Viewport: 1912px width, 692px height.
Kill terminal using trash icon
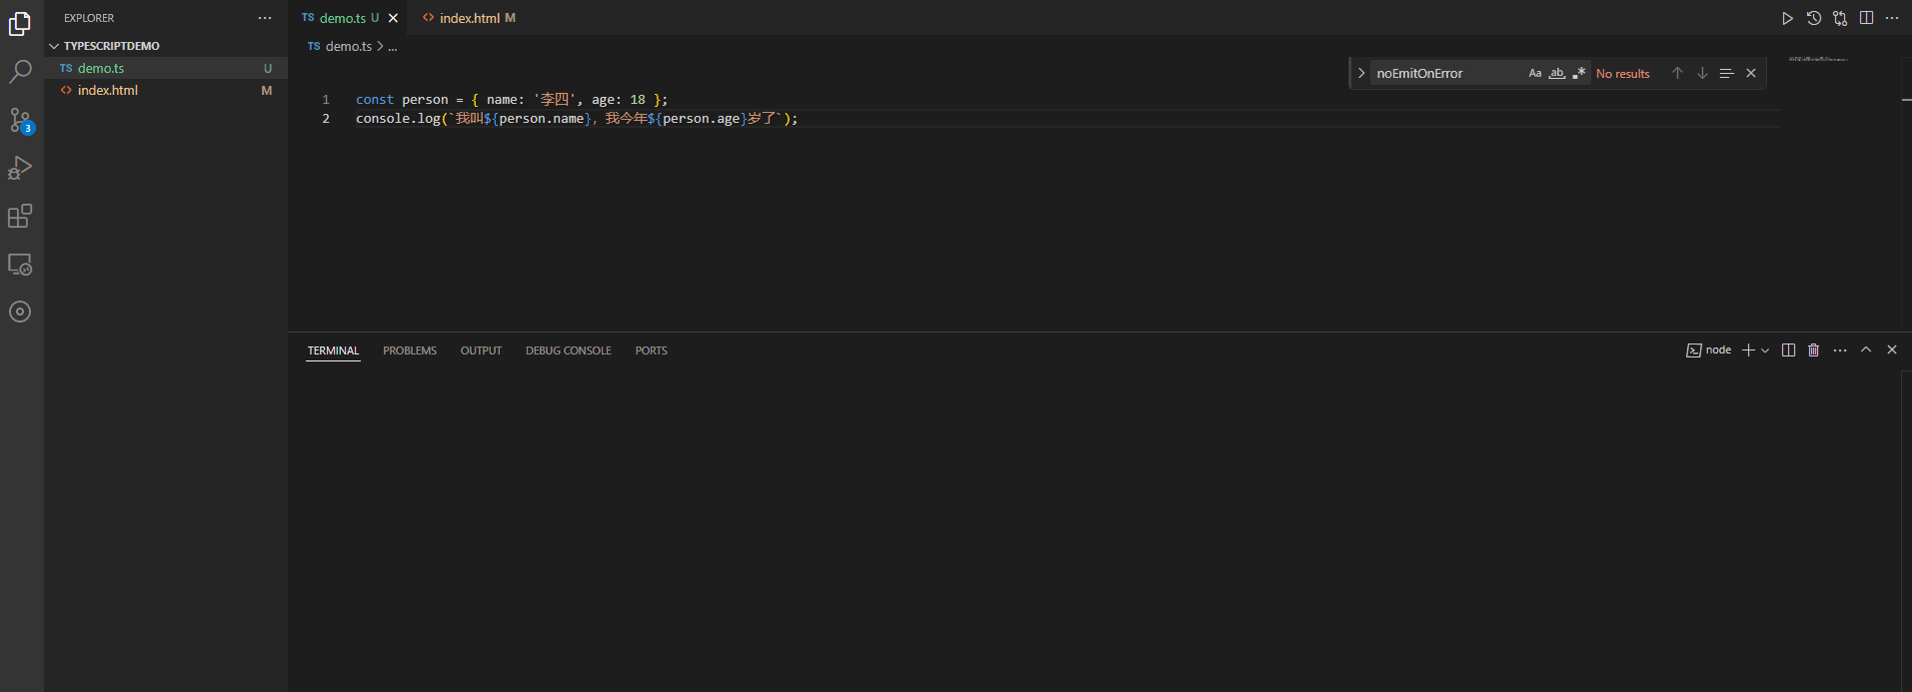pyautogui.click(x=1813, y=350)
